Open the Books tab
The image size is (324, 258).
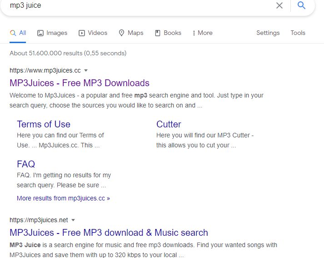pos(168,33)
